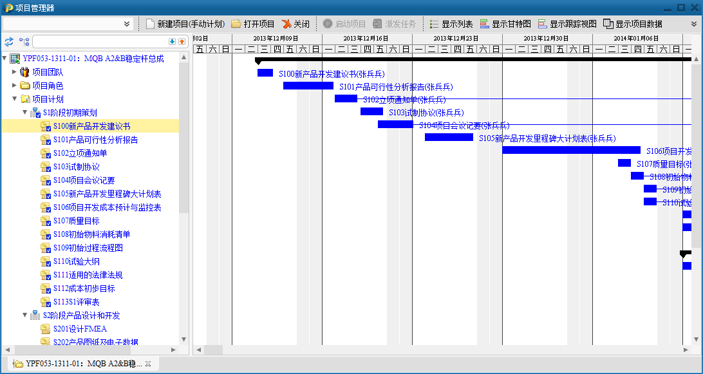This screenshot has width=703, height=374.
Task: Click the tree structure icon beside refresh
Action: [x=24, y=42]
